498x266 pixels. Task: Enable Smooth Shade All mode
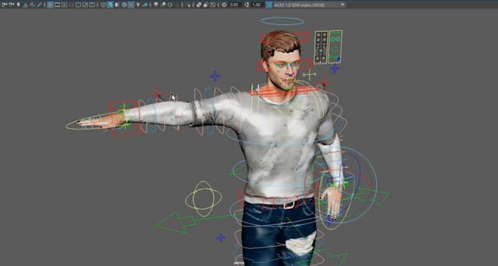coord(110,5)
